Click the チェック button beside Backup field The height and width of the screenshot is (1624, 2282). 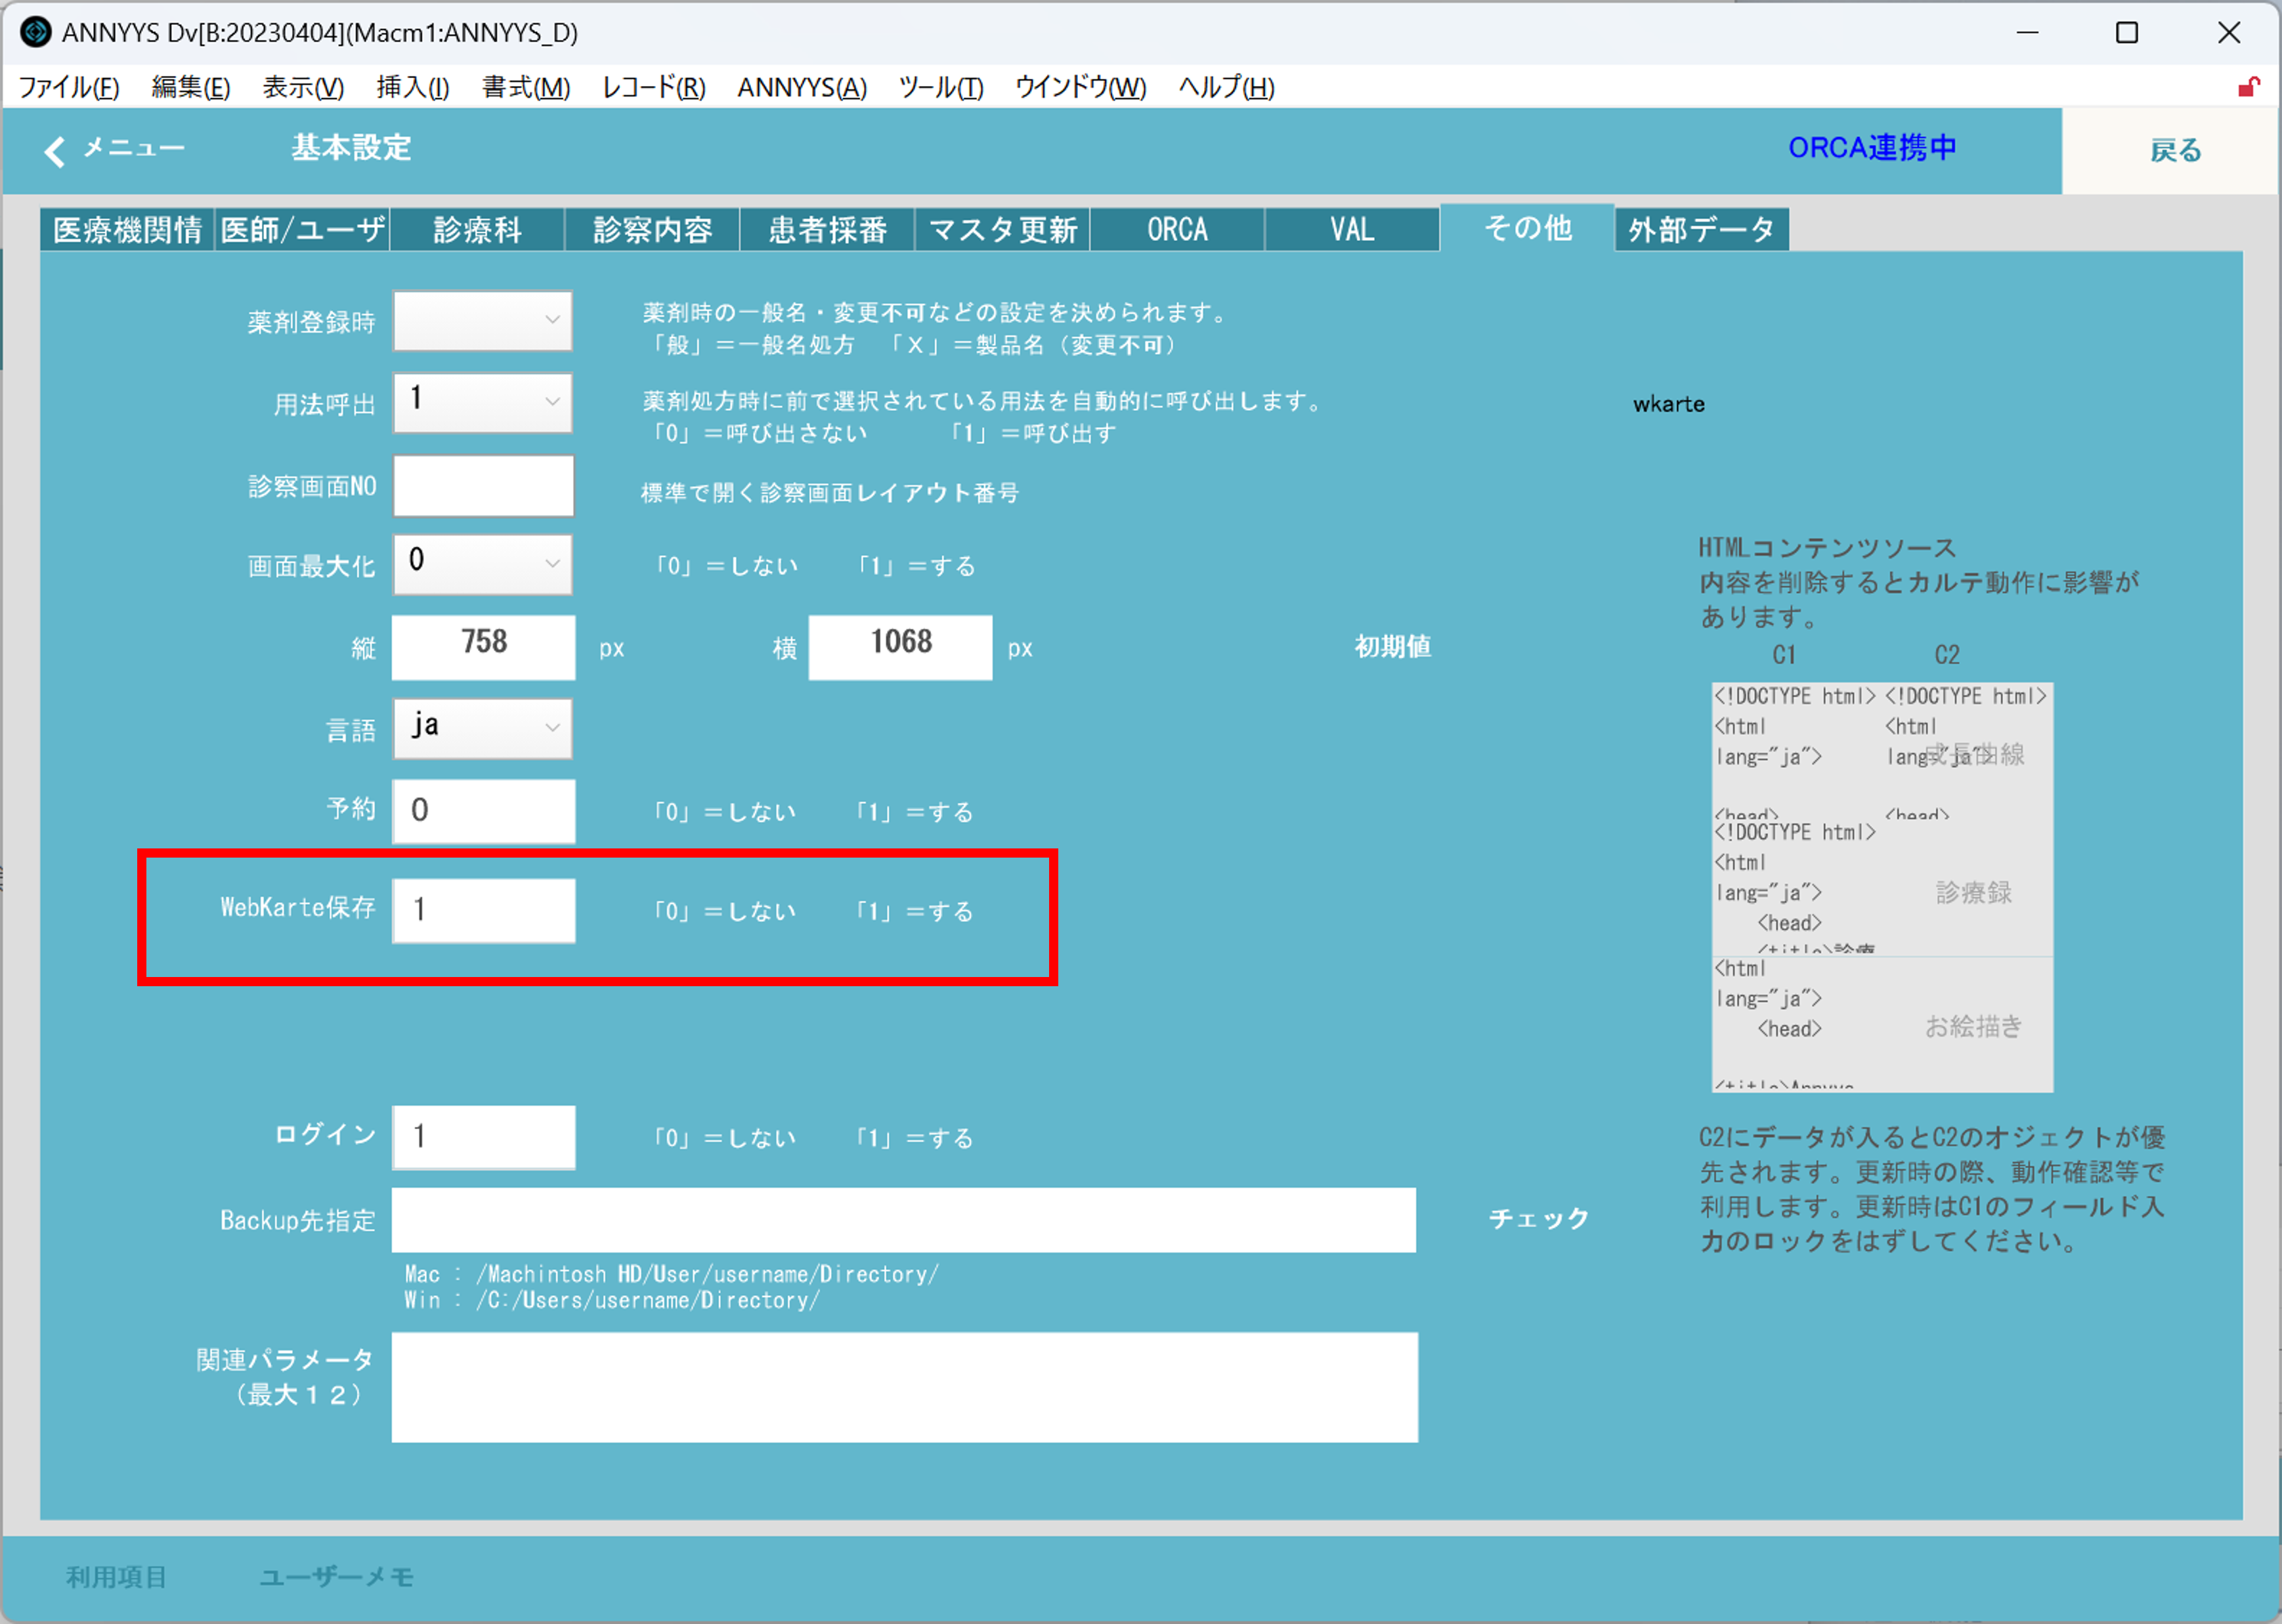[1539, 1219]
